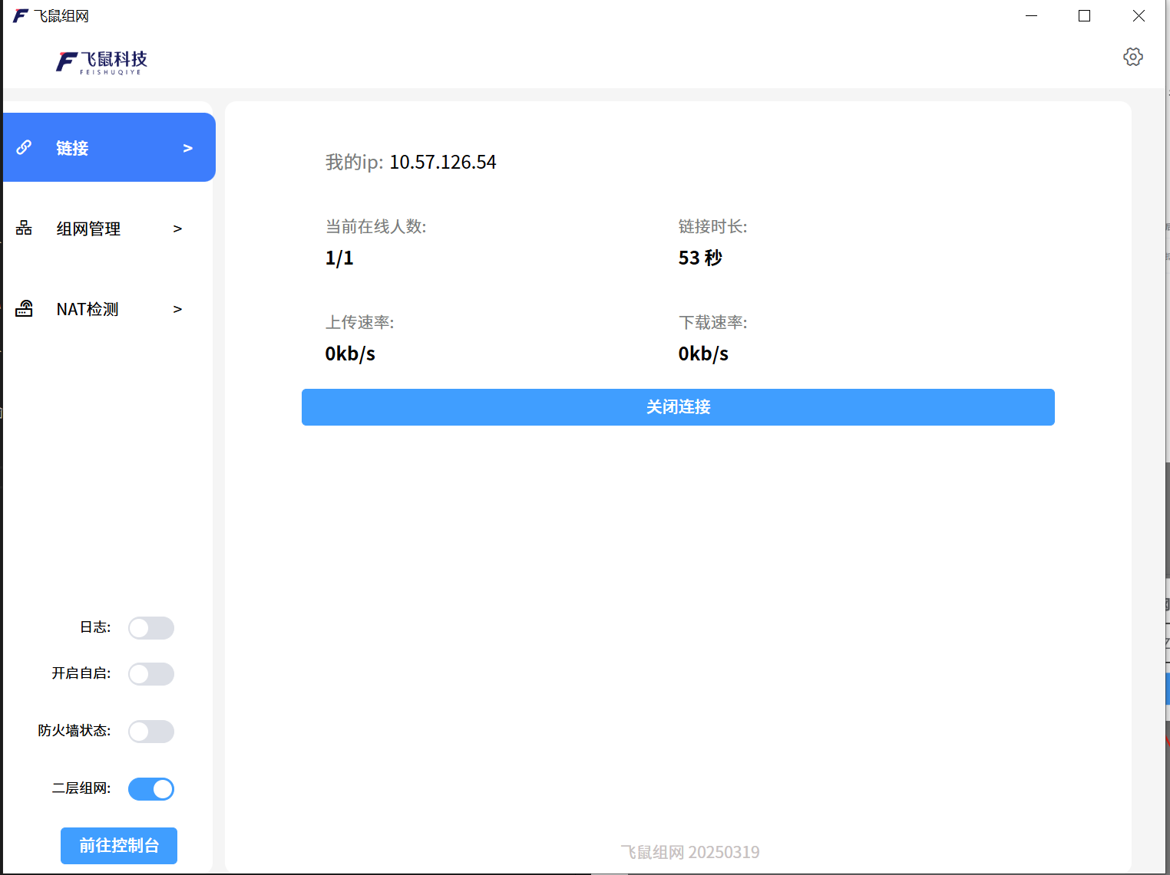Viewport: 1170px width, 875px height.
Task: Disable the 二层组网 layer-2 switch
Action: [150, 789]
